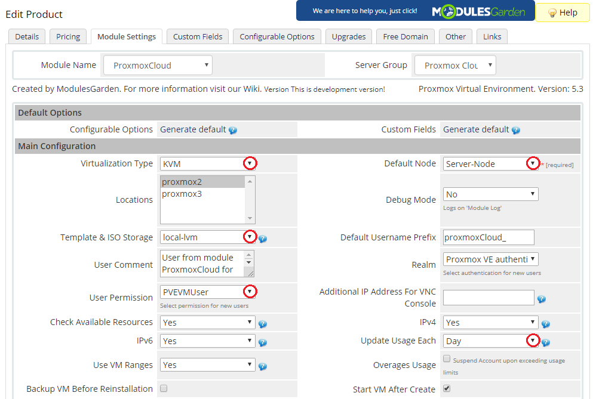Show help icon for Update Usage Each
This screenshot has width=596, height=399.
(546, 342)
